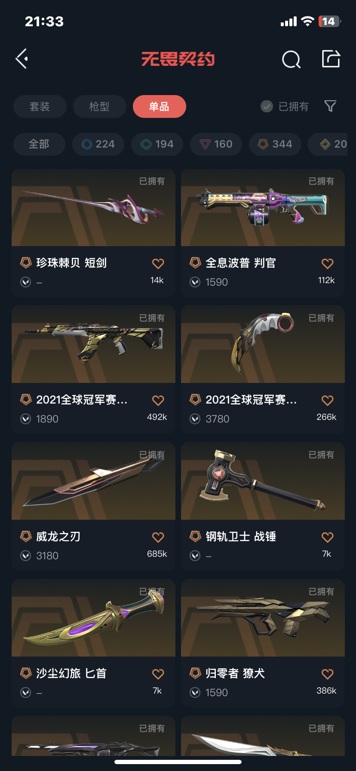Tap heart icon on 威龙之刃
356x771 pixels.
click(158, 537)
